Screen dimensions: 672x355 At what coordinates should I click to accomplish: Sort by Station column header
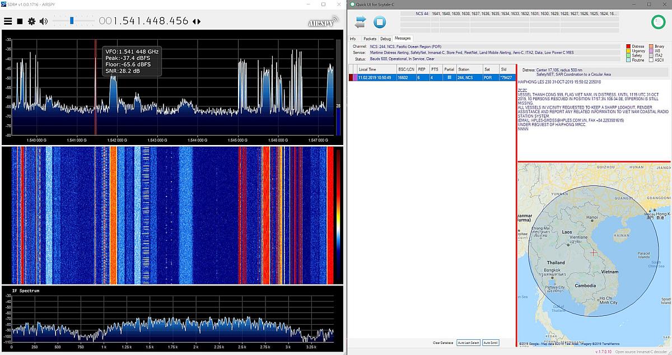click(x=469, y=69)
